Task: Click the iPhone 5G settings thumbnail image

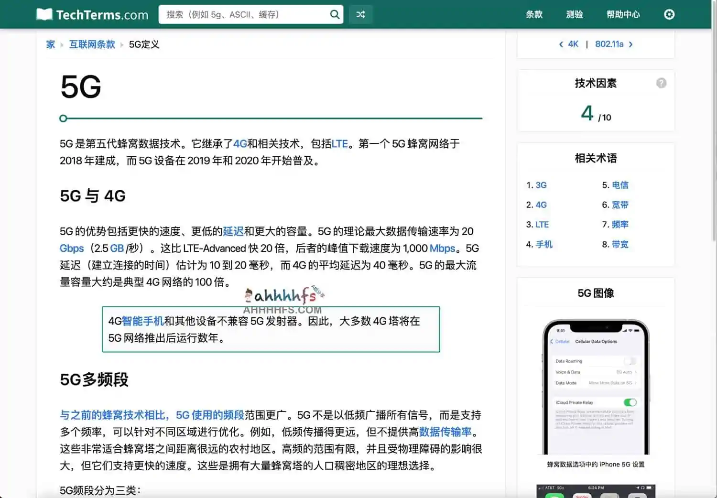Action: [595, 386]
